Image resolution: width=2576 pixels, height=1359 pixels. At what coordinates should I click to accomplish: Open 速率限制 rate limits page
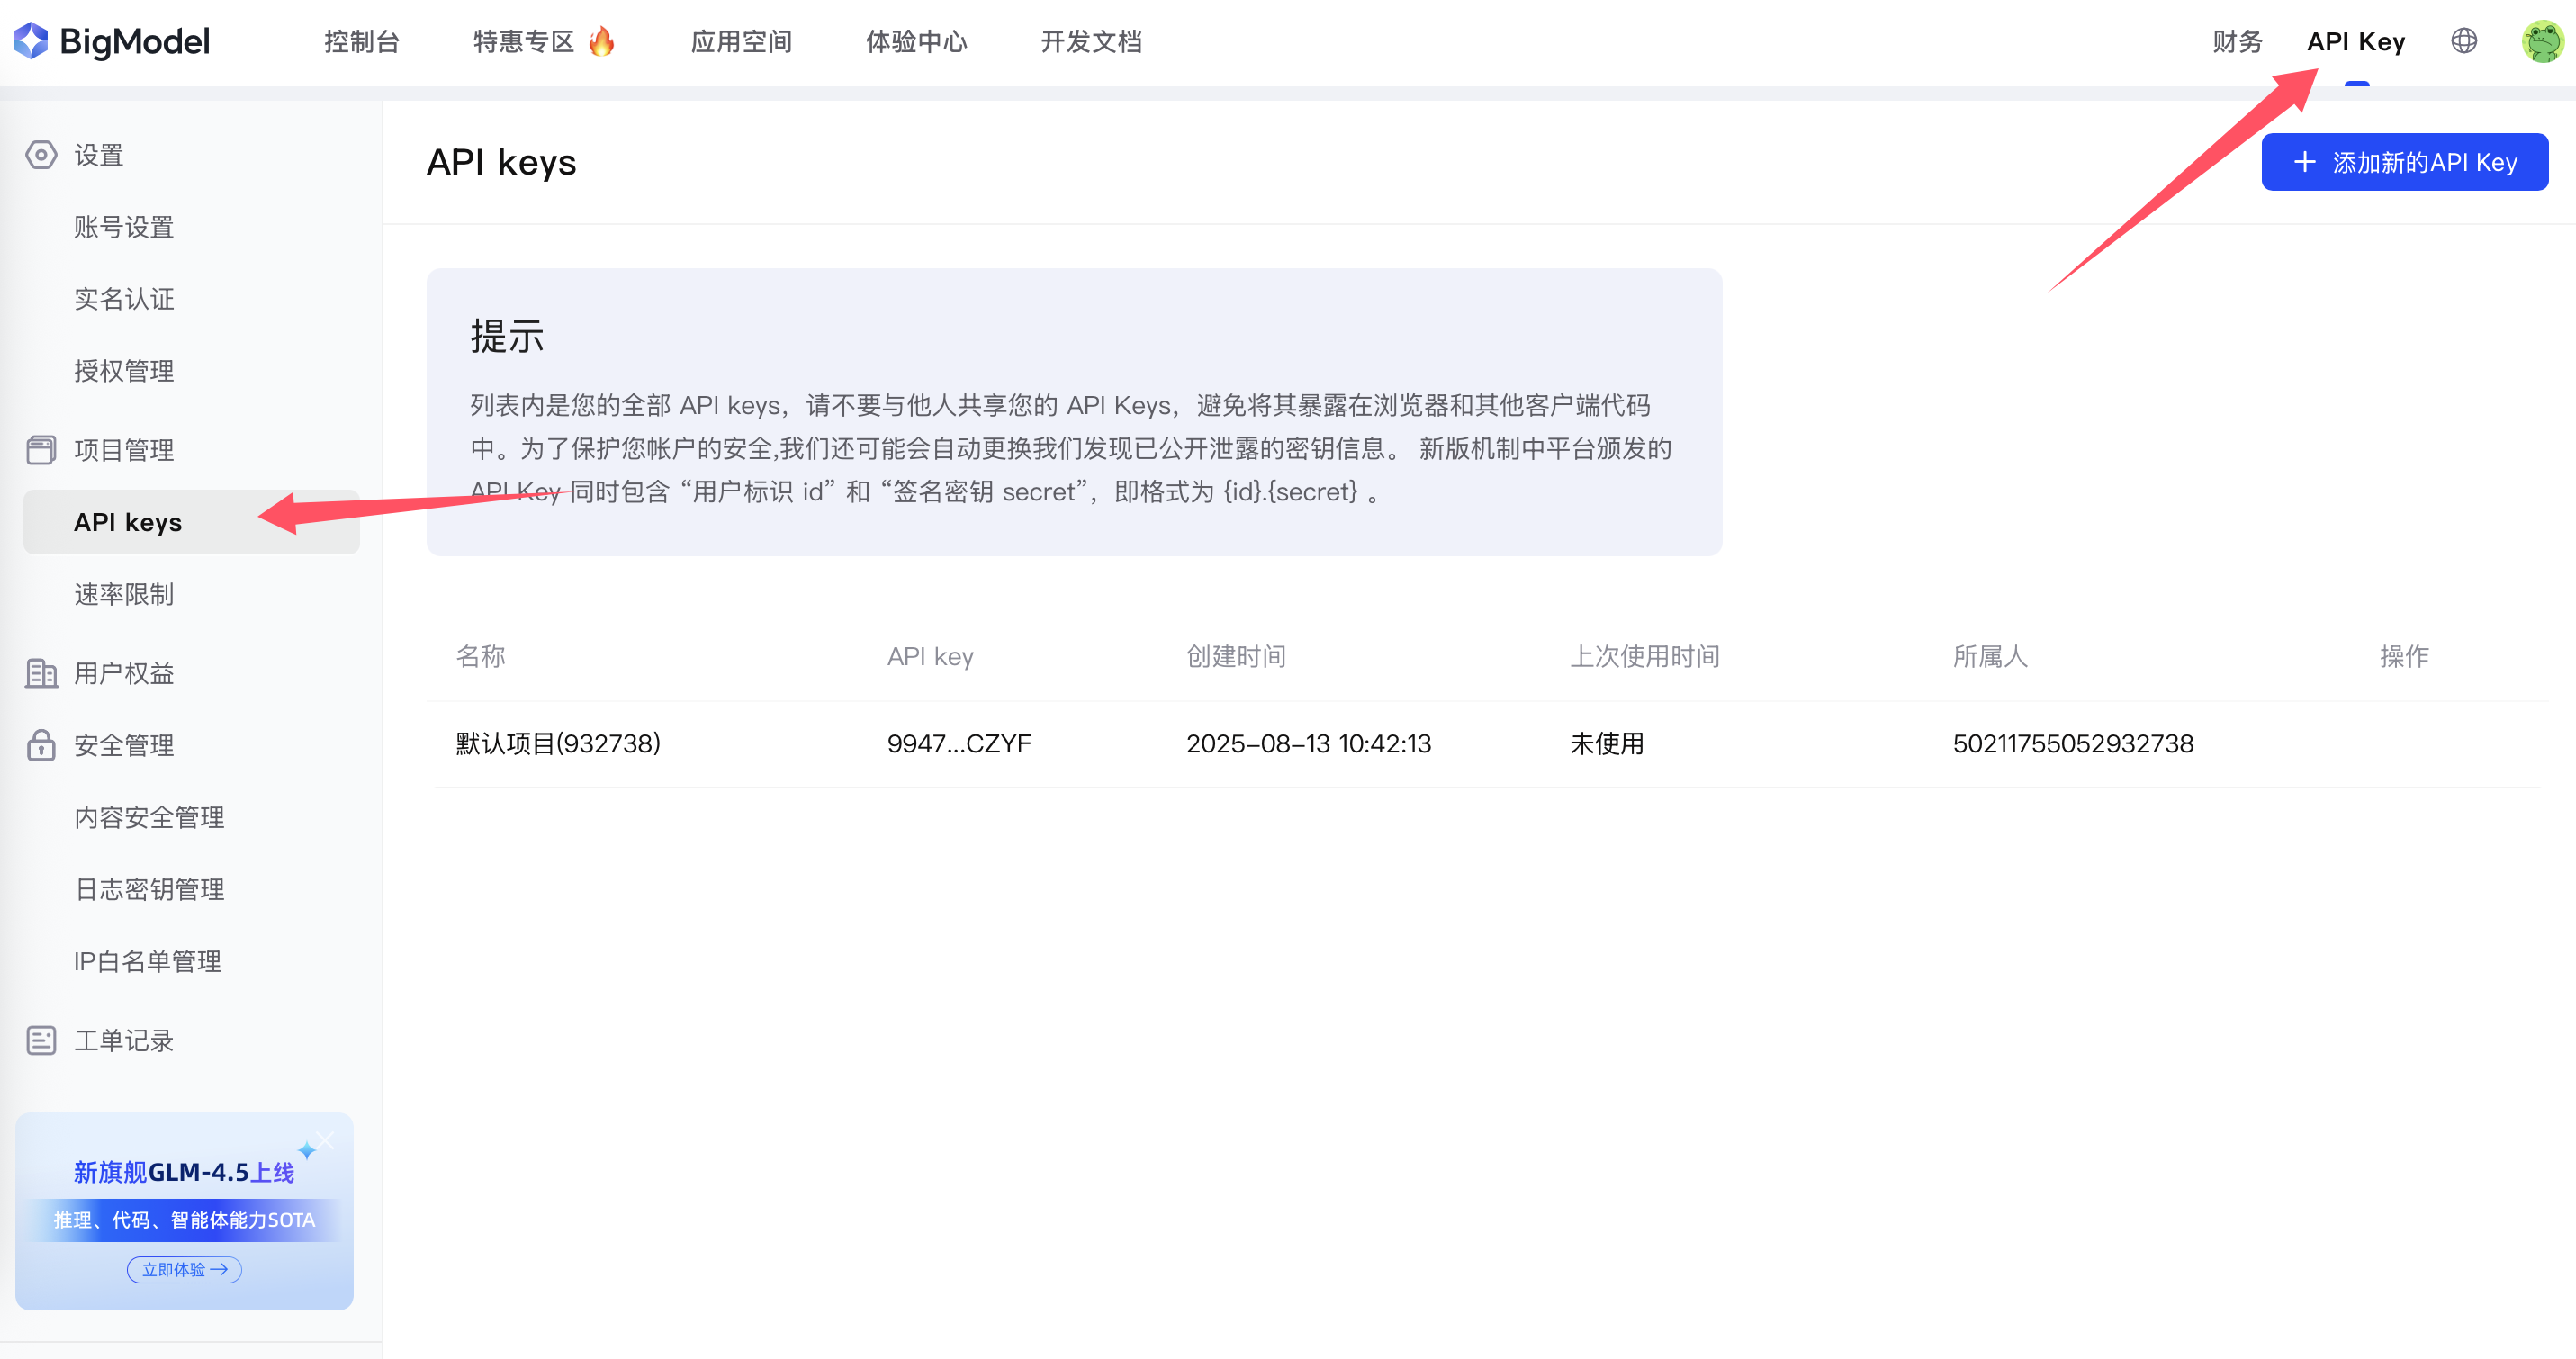coord(124,594)
